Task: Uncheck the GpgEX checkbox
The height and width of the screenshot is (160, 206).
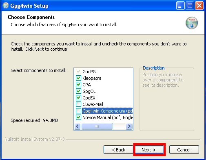Action: pos(78,98)
